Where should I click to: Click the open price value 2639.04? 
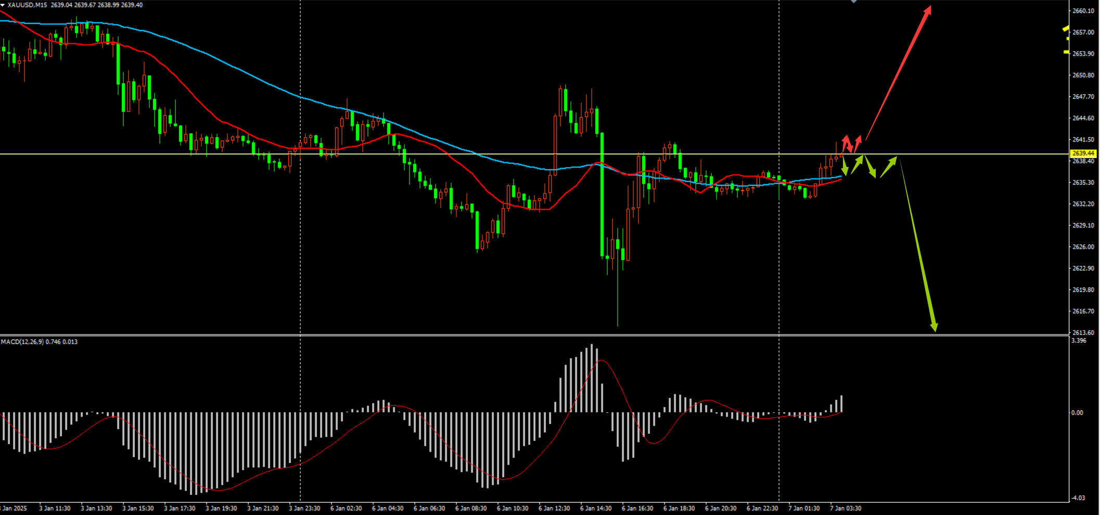(x=61, y=5)
